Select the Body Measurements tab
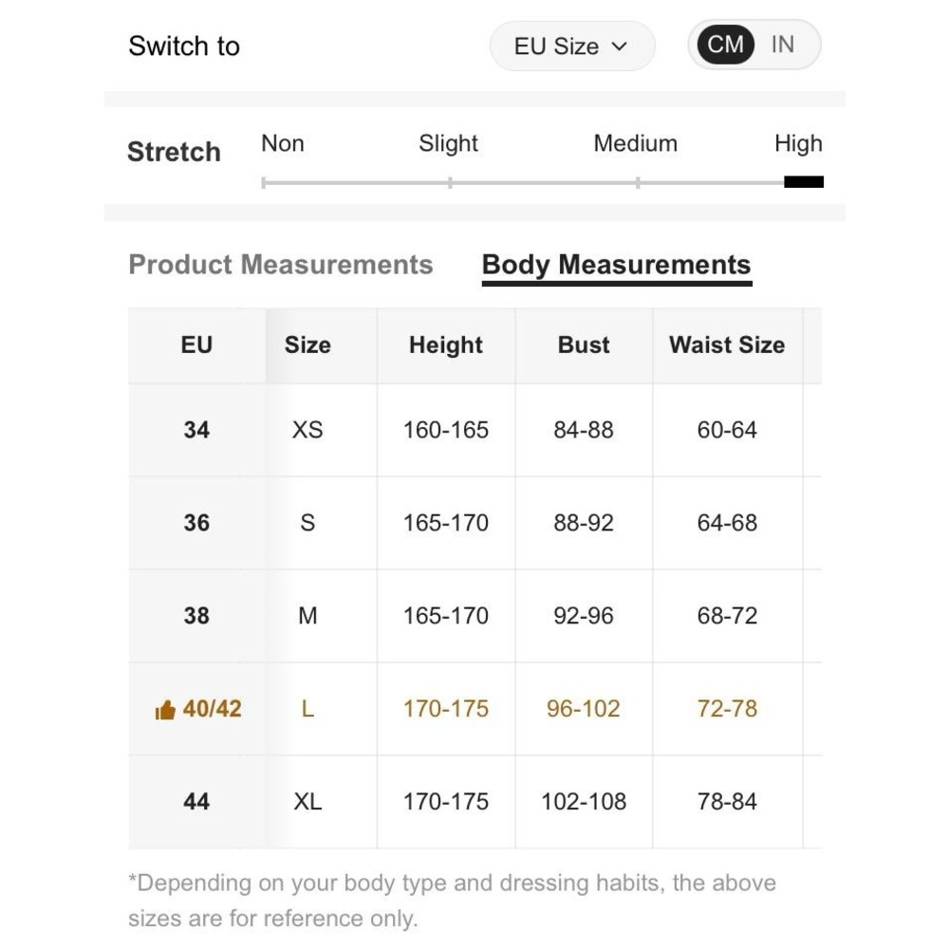 point(616,265)
